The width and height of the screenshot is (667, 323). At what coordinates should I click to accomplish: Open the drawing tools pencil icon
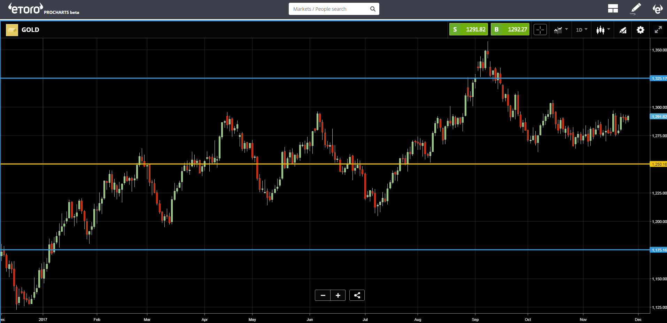[636, 9]
